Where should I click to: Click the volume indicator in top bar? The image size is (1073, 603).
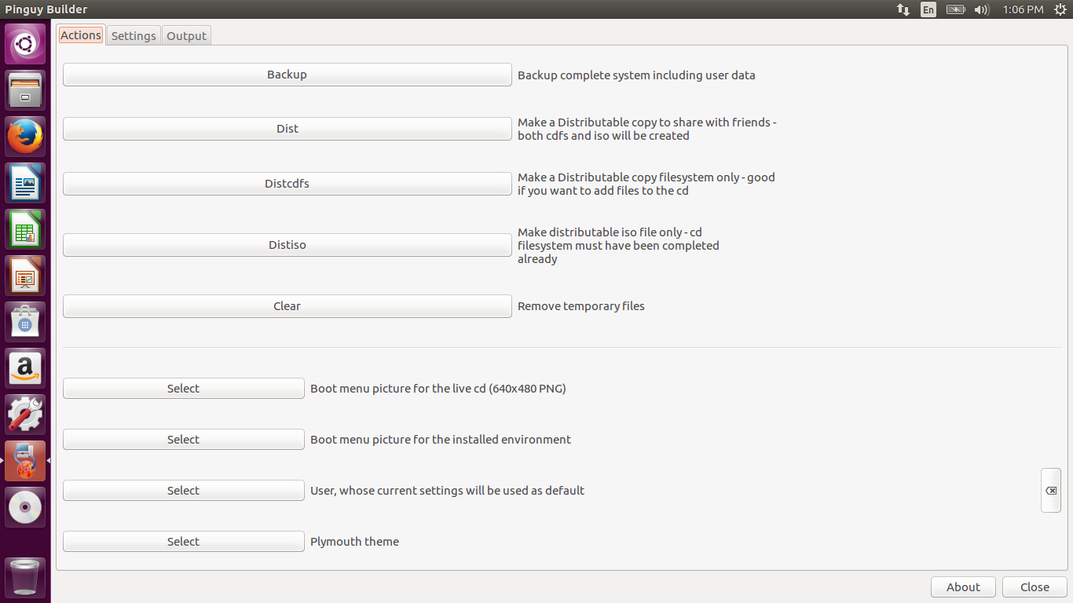(981, 9)
